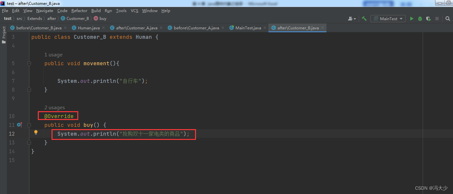This screenshot has height=194, width=453.
Task: Open MainTest run configuration dropdown
Action: [x=388, y=19]
